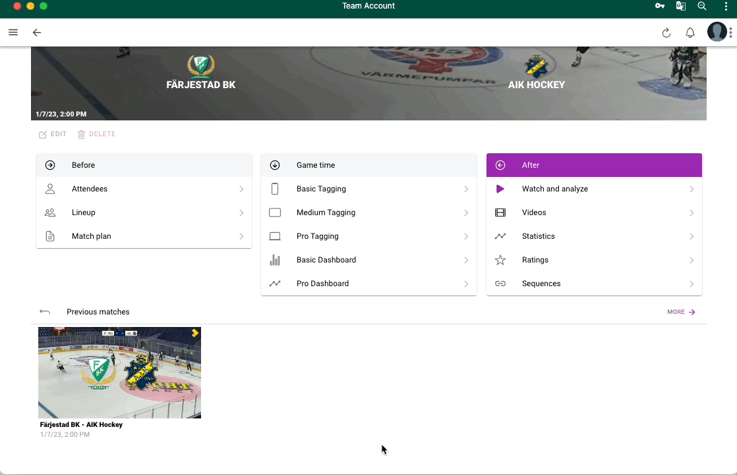Click the Färjestad BK team logo
Screen dimensions: 737x475
tap(200, 66)
